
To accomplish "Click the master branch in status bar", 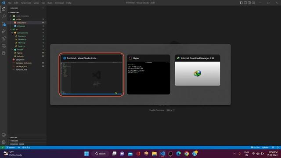I will click(x=11, y=147).
